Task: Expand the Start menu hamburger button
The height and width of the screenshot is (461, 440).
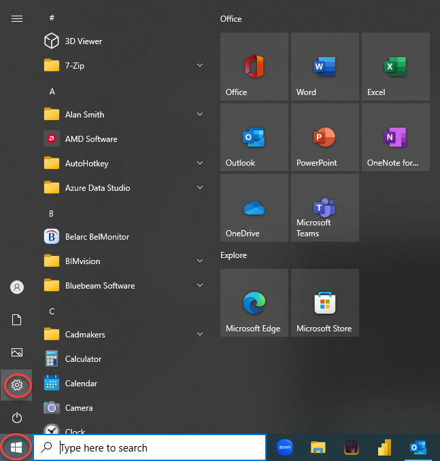Action: pos(17,19)
